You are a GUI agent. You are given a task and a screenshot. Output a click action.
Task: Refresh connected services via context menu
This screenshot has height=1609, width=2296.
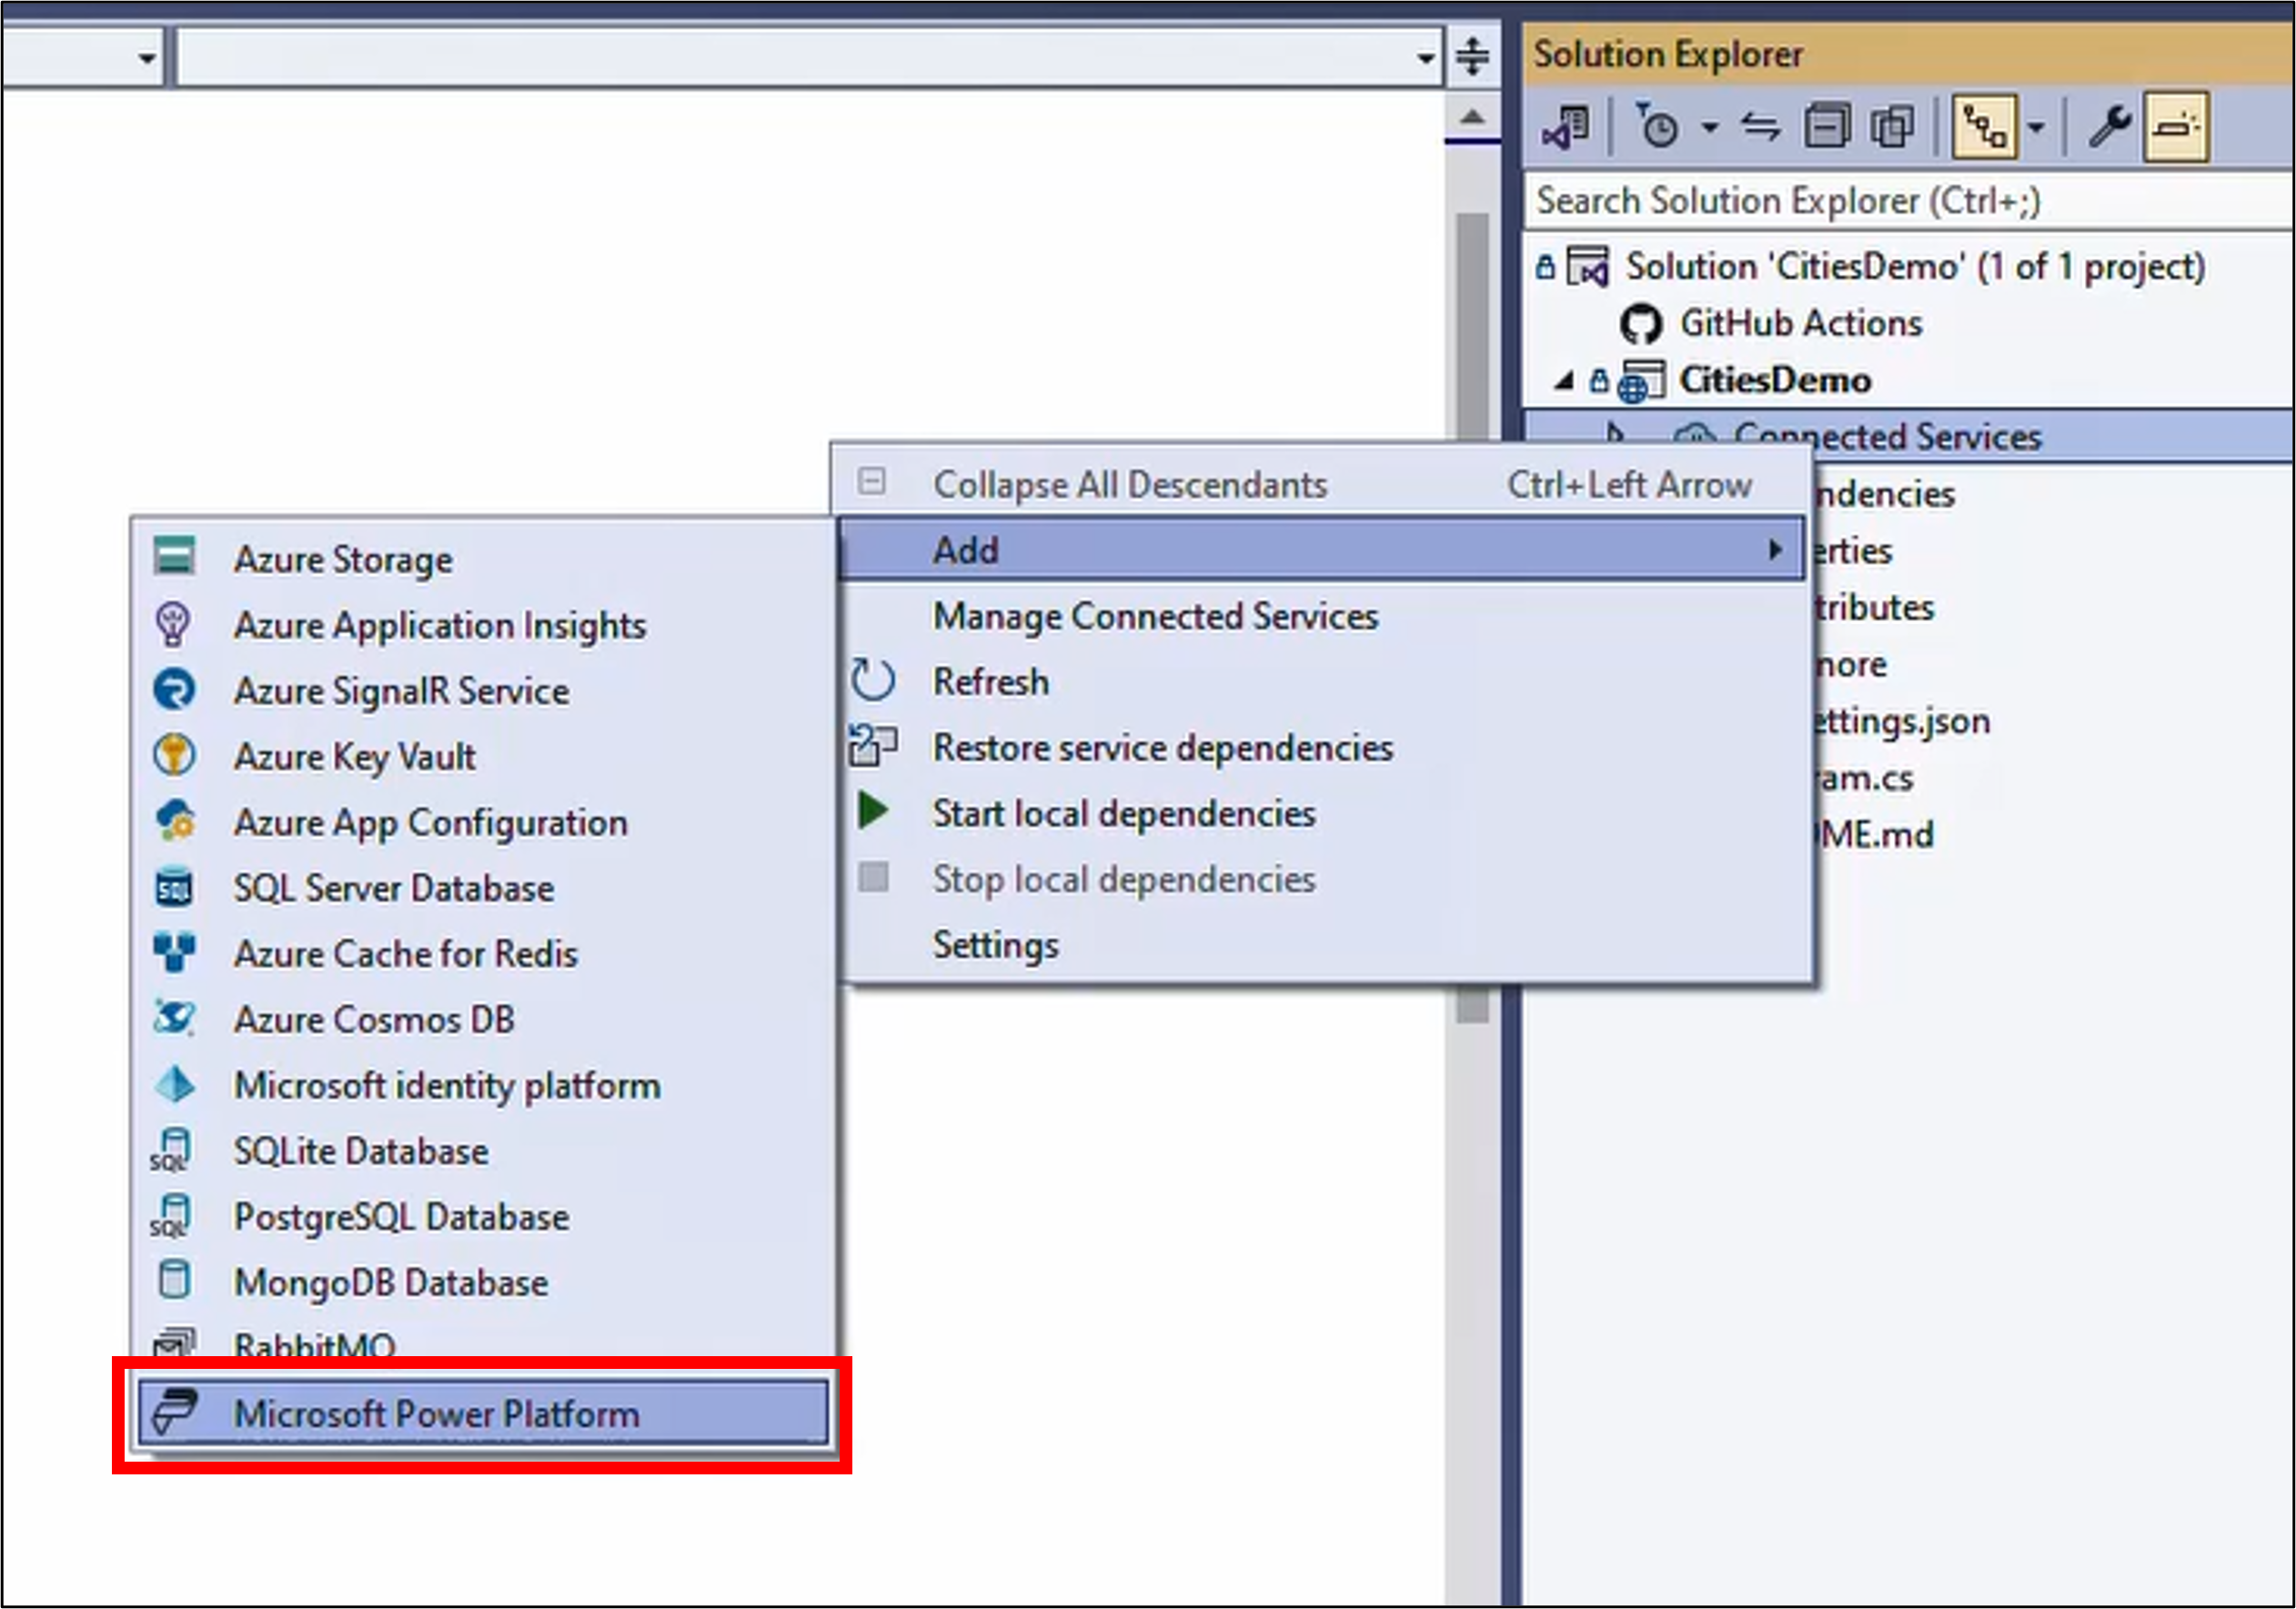tap(1322, 682)
